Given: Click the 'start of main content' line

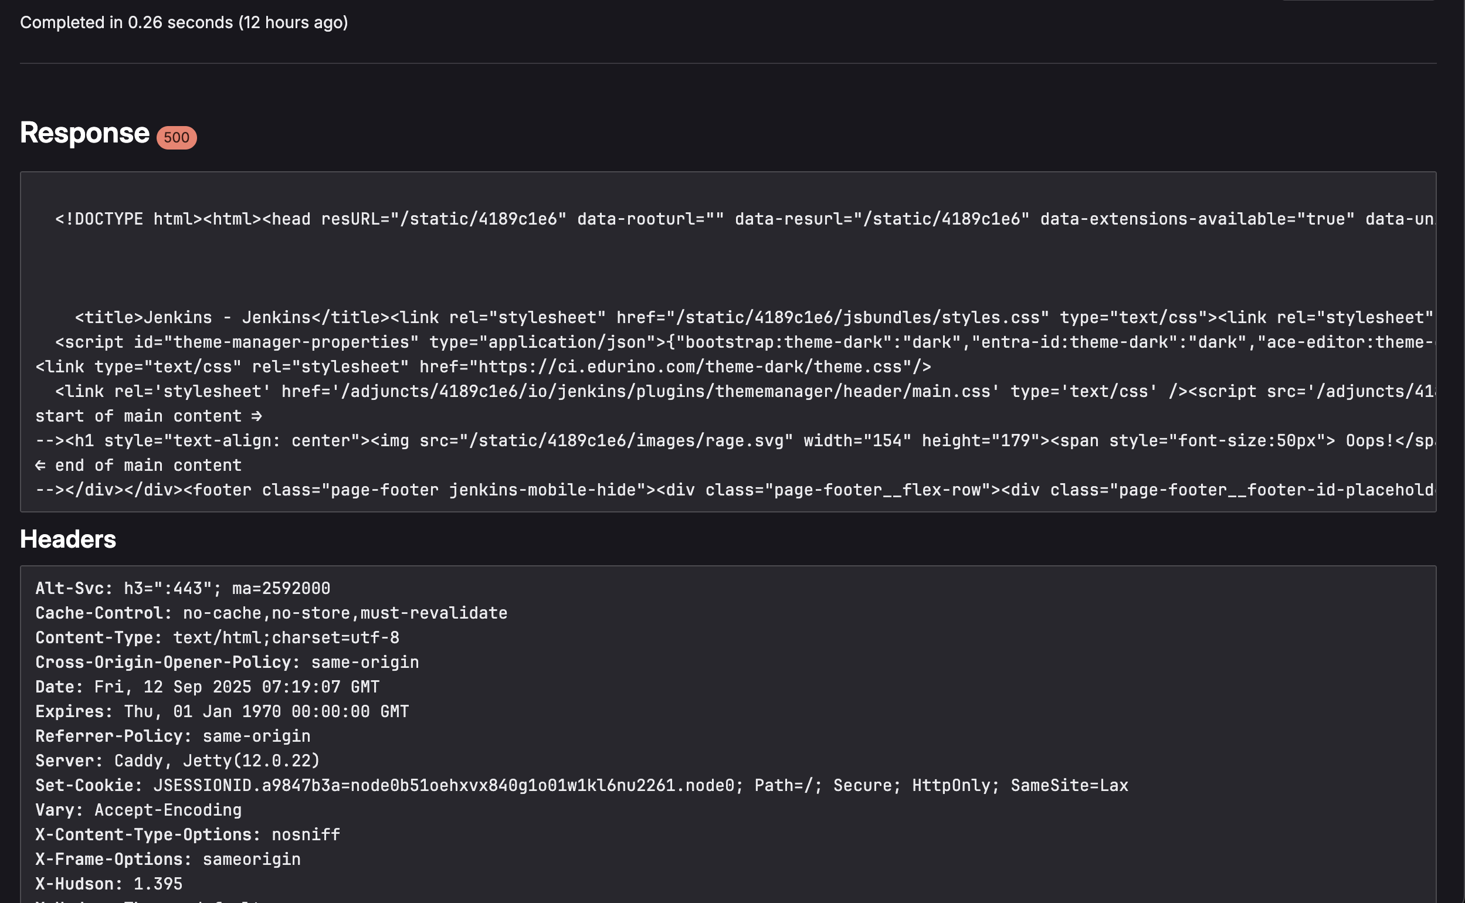Looking at the screenshot, I should click(149, 416).
